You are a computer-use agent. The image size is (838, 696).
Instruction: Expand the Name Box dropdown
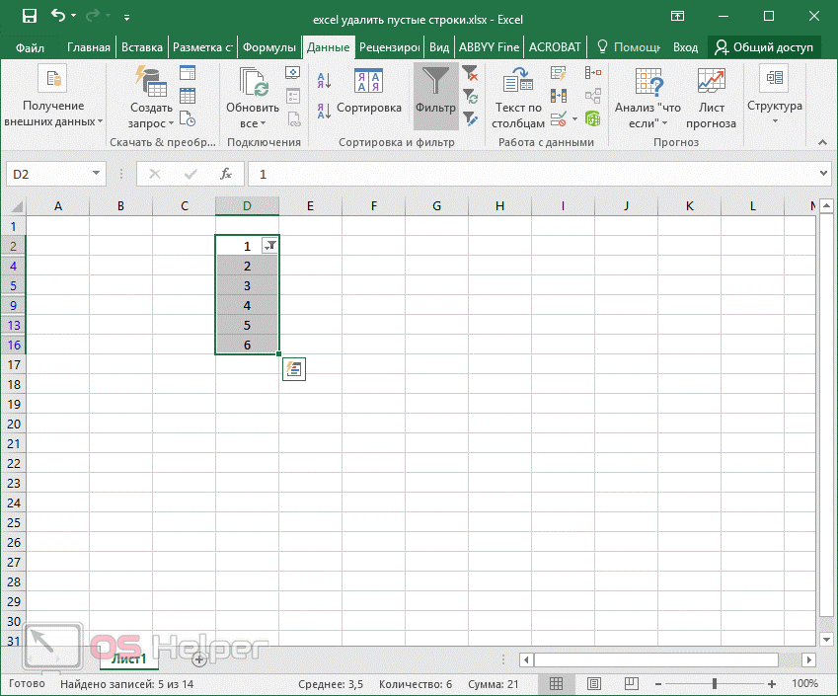[97, 174]
